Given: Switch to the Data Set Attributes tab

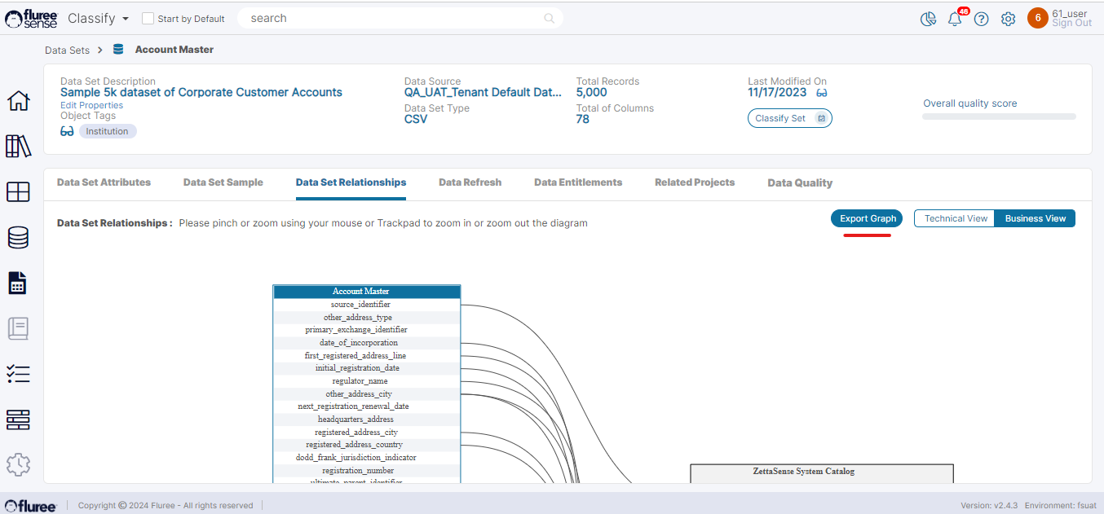Looking at the screenshot, I should 104,182.
